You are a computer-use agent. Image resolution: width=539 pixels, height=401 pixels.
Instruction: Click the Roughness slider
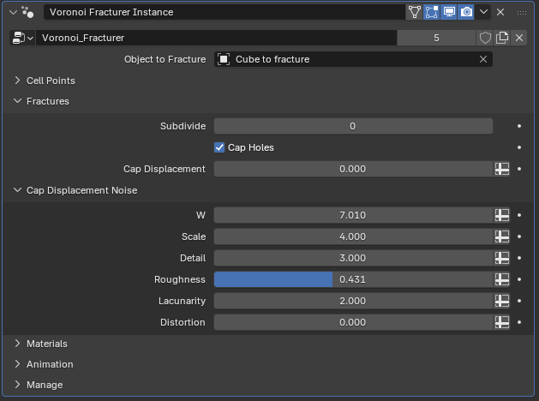[x=352, y=279]
